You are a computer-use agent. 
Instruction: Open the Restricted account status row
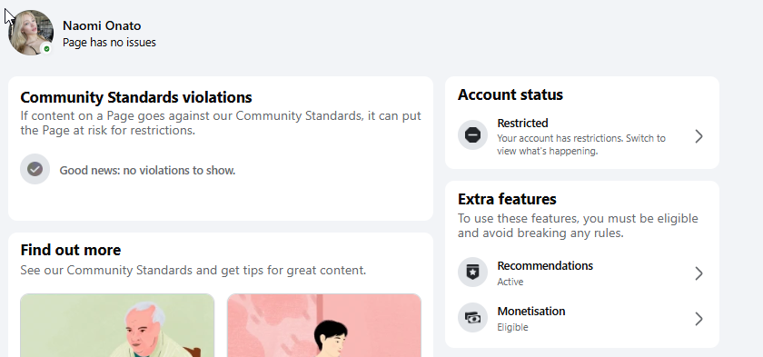(582, 136)
